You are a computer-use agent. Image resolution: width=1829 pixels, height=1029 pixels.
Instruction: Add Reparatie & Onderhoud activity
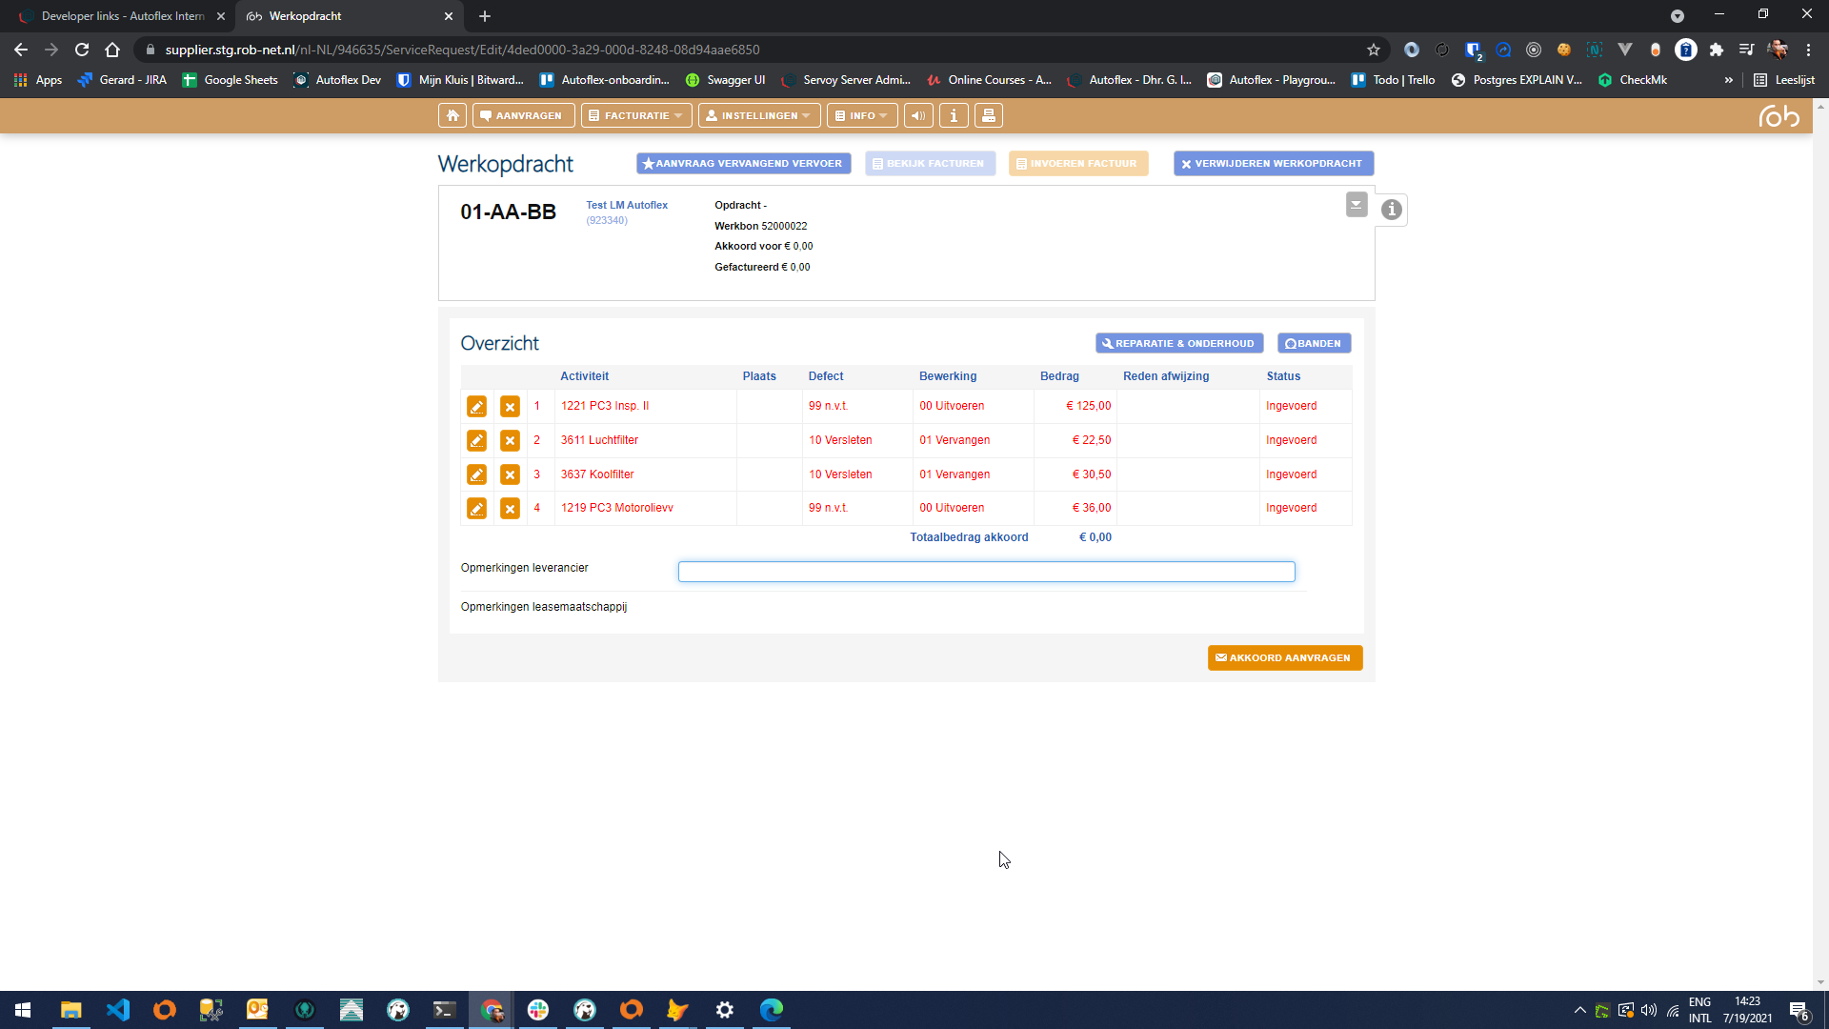(x=1178, y=344)
